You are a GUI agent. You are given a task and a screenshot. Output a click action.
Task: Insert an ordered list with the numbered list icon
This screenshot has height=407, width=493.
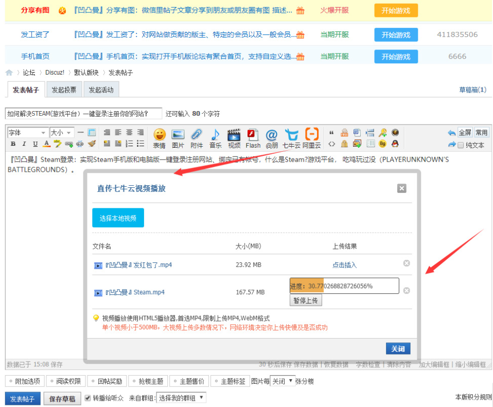129,144
